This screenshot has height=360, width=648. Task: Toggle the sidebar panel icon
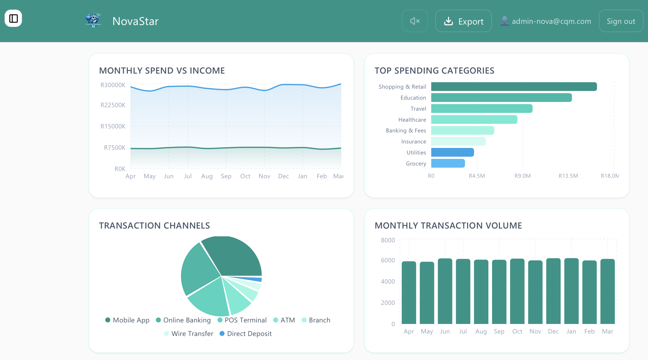tap(13, 18)
